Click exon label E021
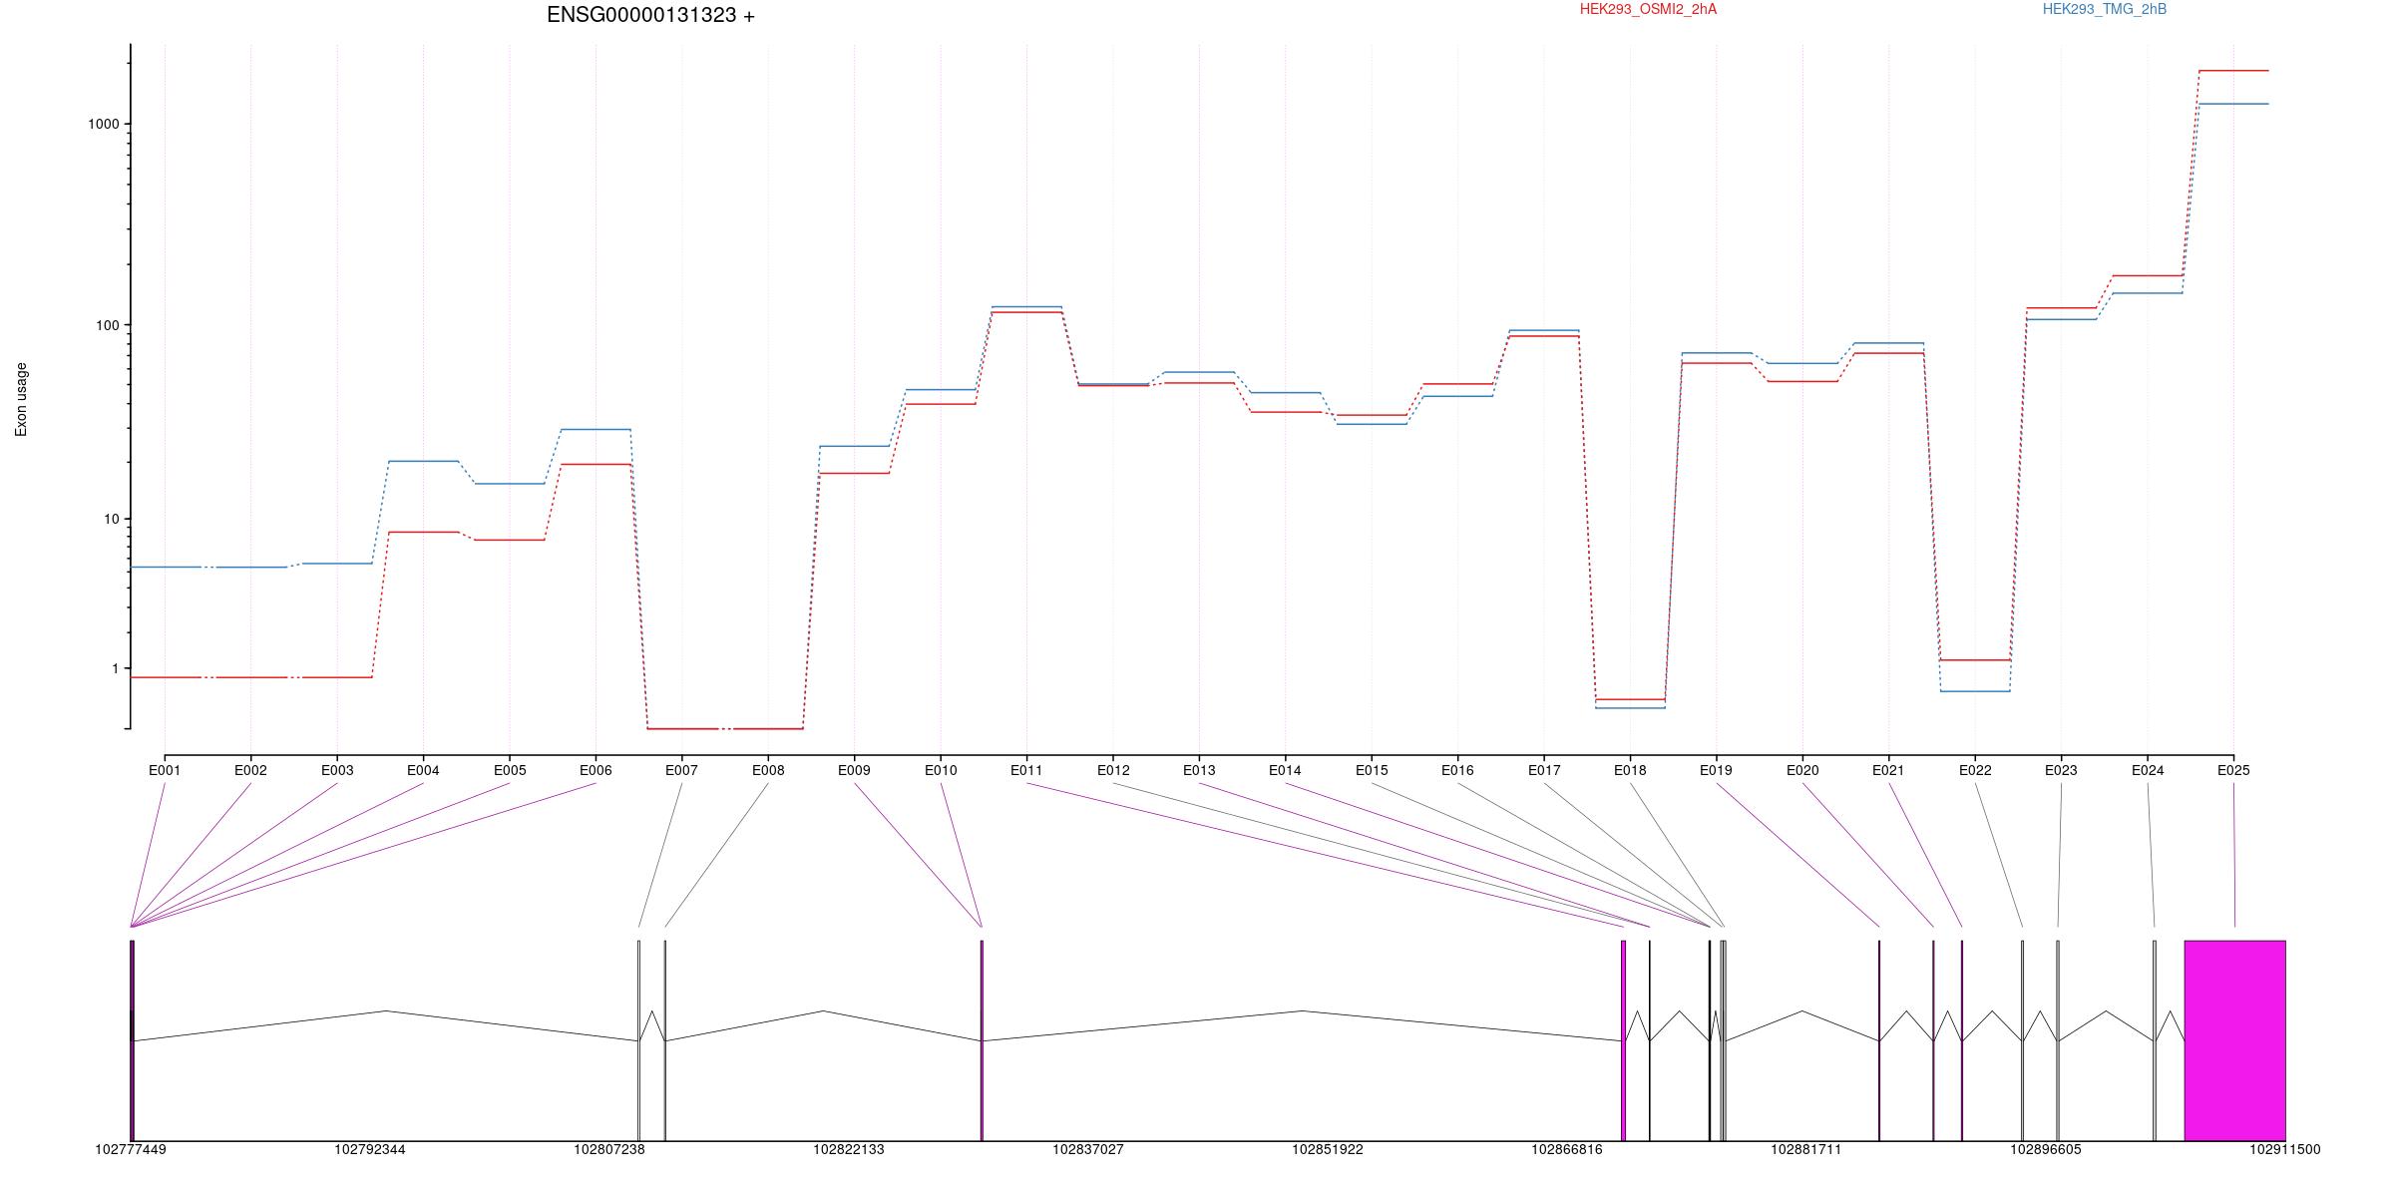 1888,770
